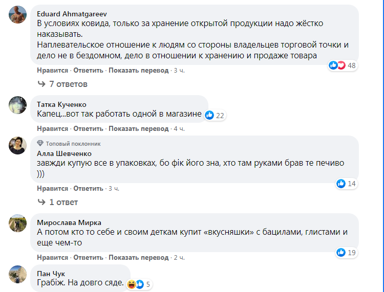Open Татка Кученко's profile picture

18,105
